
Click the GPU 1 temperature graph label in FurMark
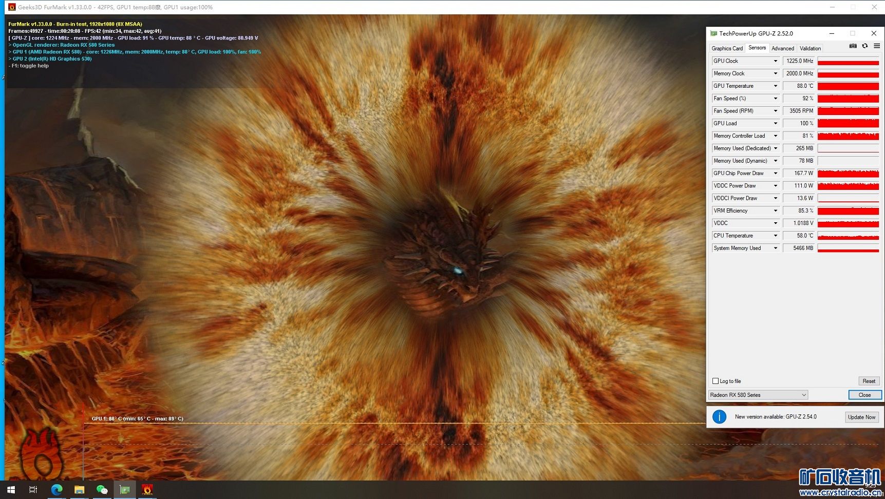137,418
